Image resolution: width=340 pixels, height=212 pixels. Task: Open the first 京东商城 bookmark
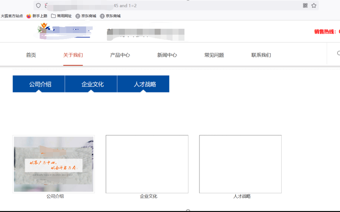[x=86, y=16]
